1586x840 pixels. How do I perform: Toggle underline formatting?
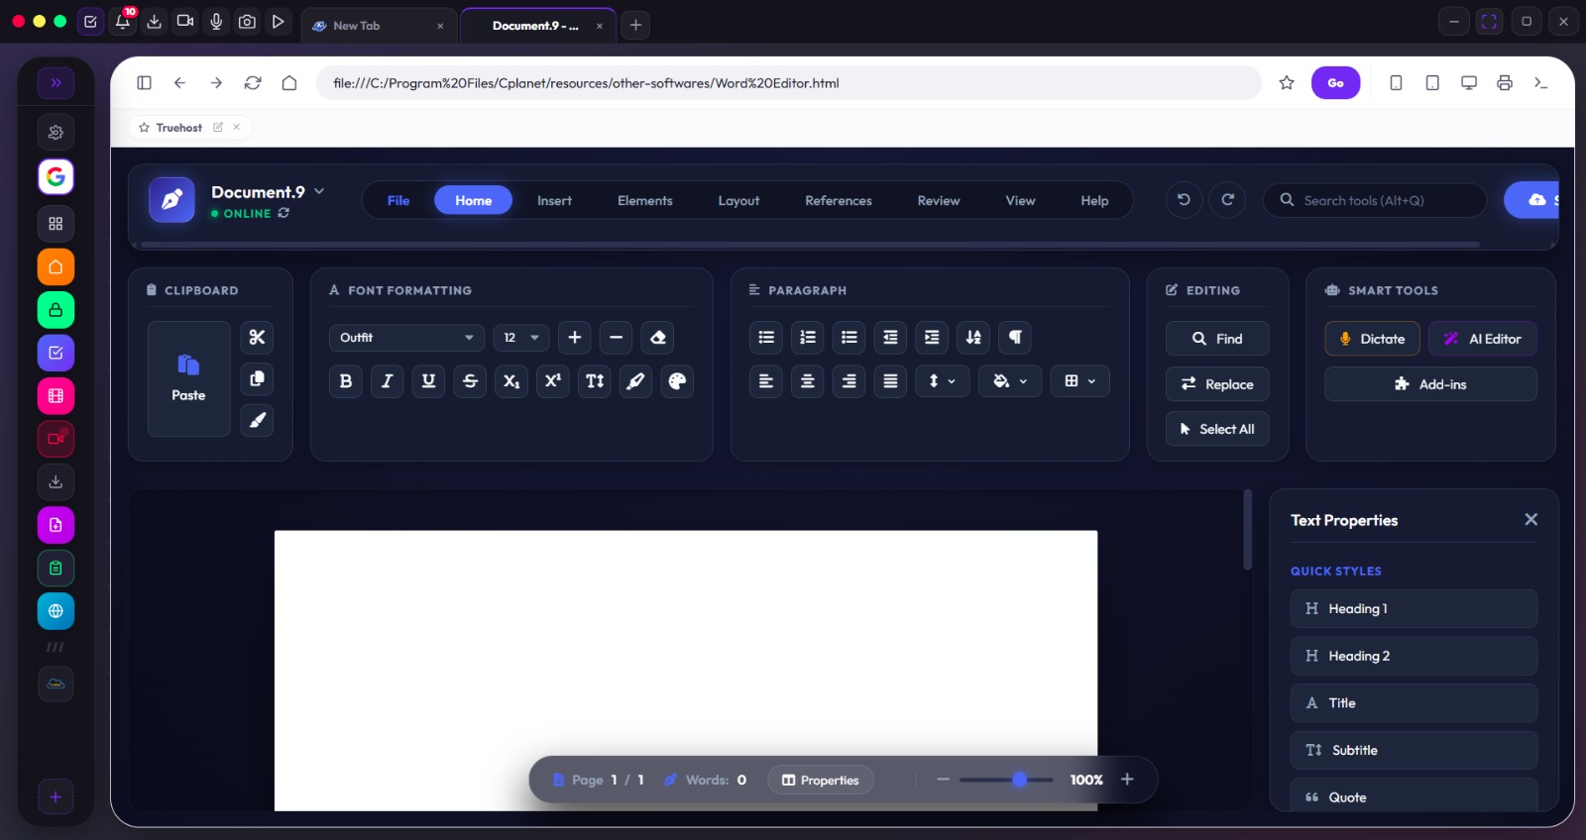tap(428, 381)
